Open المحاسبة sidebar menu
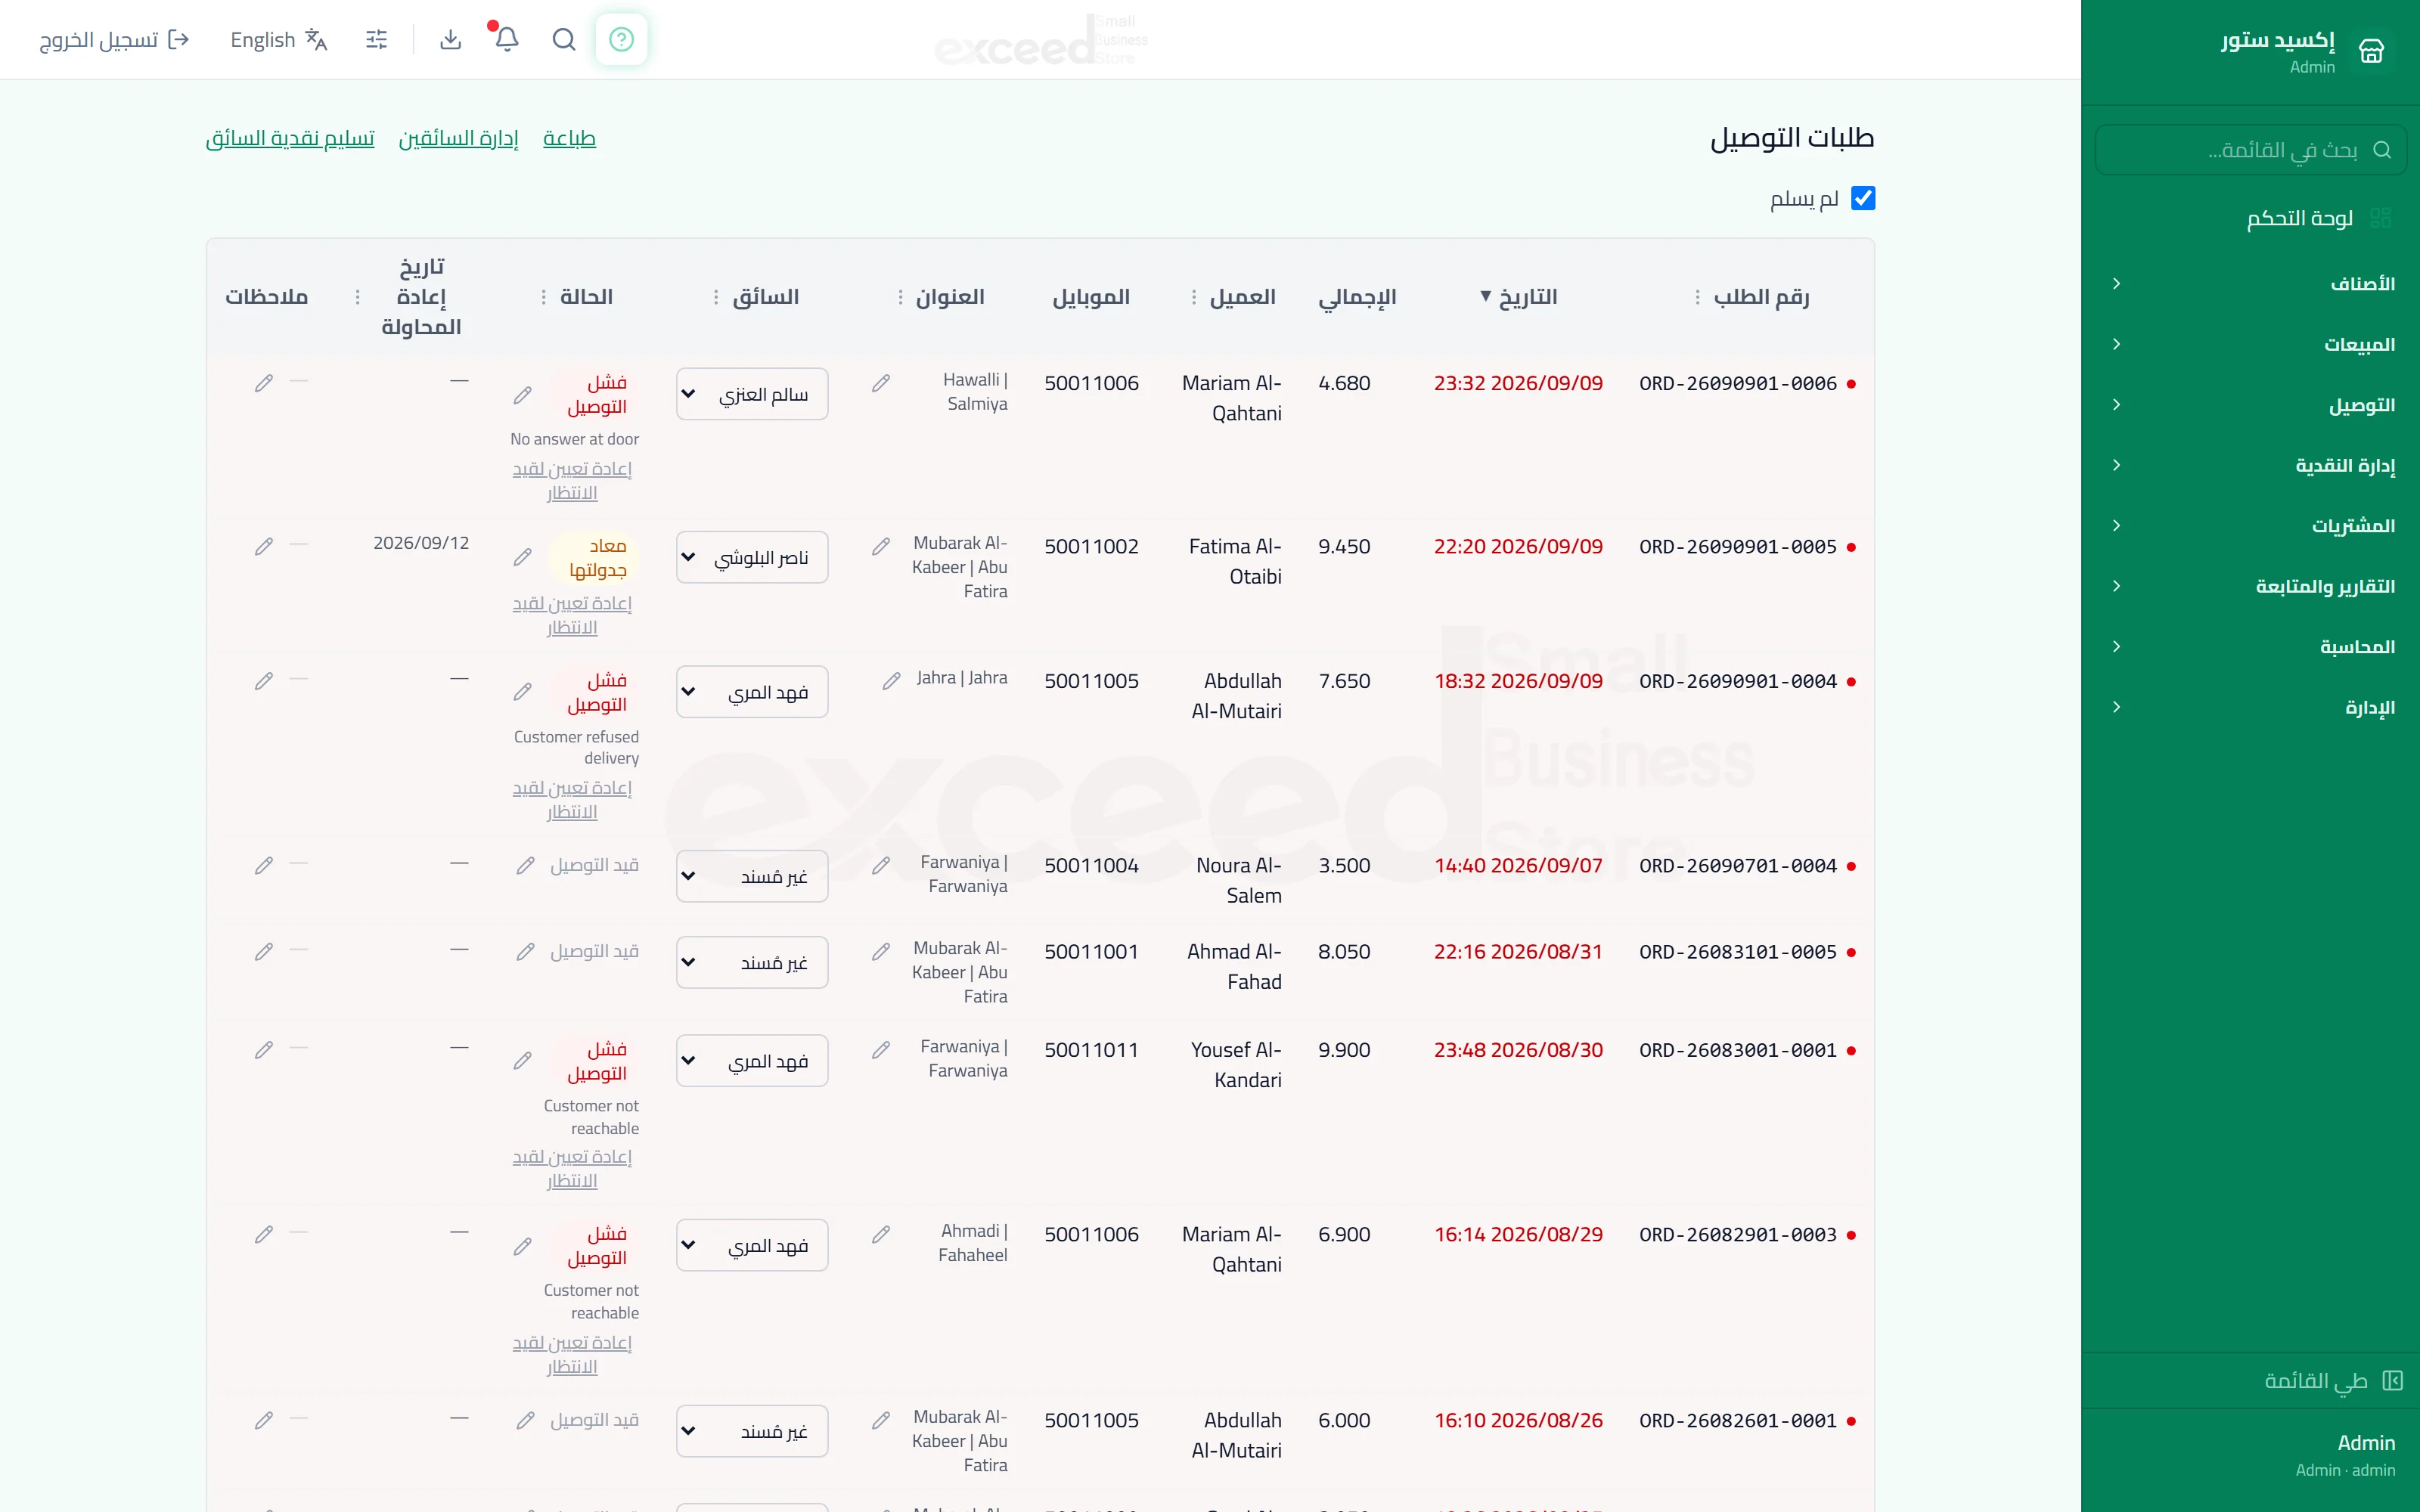The image size is (2420, 1512). [2251, 647]
